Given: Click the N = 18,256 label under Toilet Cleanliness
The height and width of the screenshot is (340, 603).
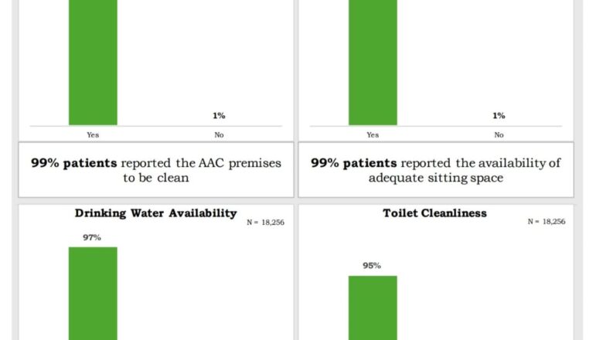Looking at the screenshot, I should pyautogui.click(x=547, y=222).
